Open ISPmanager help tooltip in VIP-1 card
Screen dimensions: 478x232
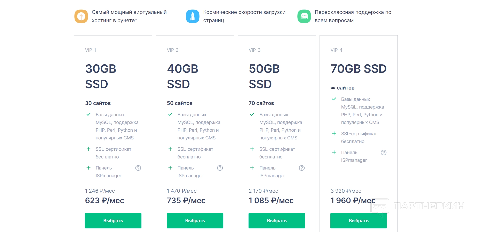pyautogui.click(x=138, y=168)
